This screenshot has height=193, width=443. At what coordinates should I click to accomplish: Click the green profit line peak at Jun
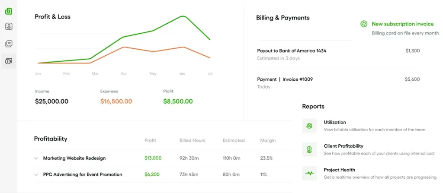click(x=183, y=16)
